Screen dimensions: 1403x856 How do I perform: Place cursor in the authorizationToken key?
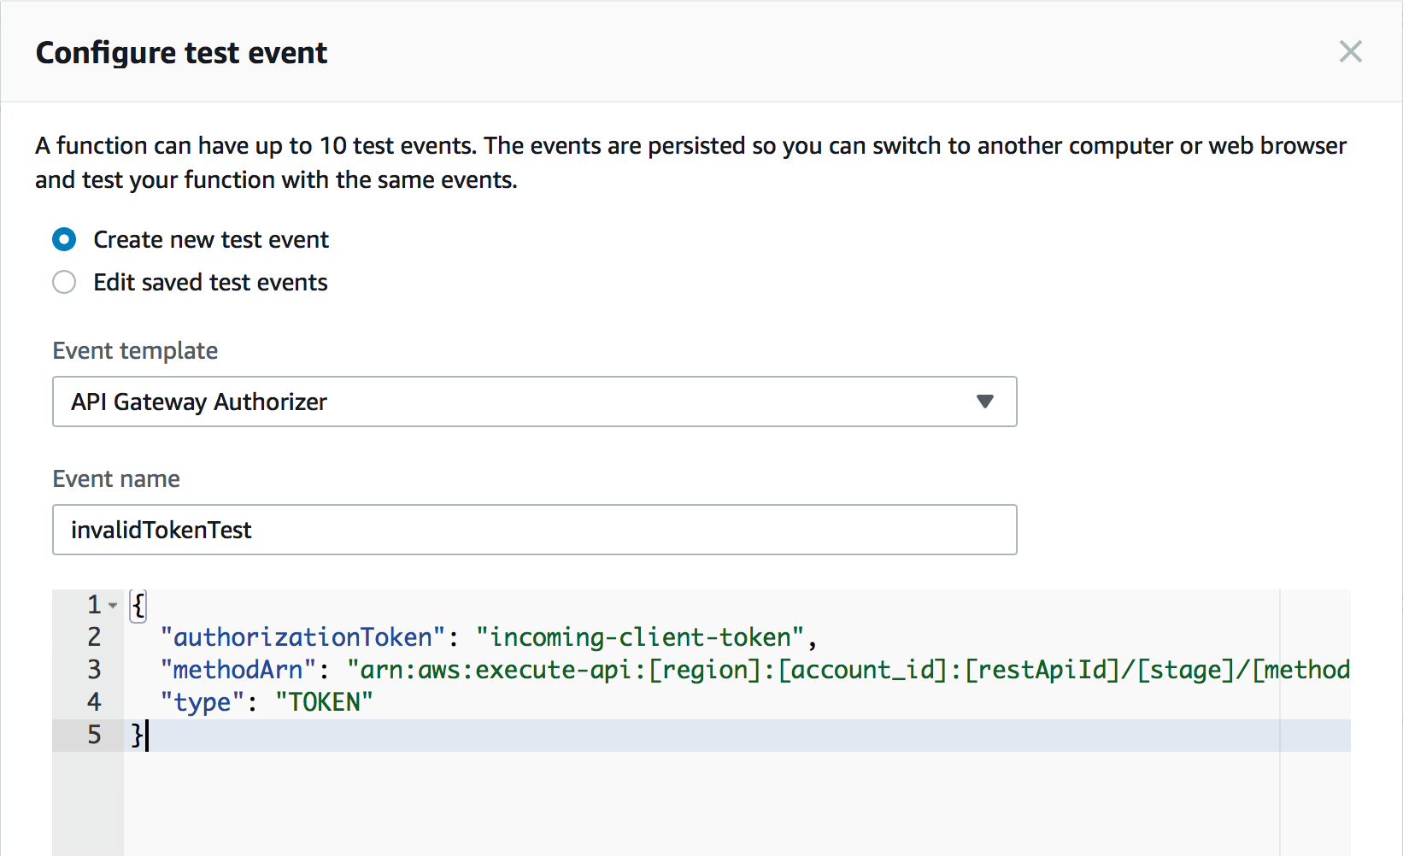tap(302, 637)
